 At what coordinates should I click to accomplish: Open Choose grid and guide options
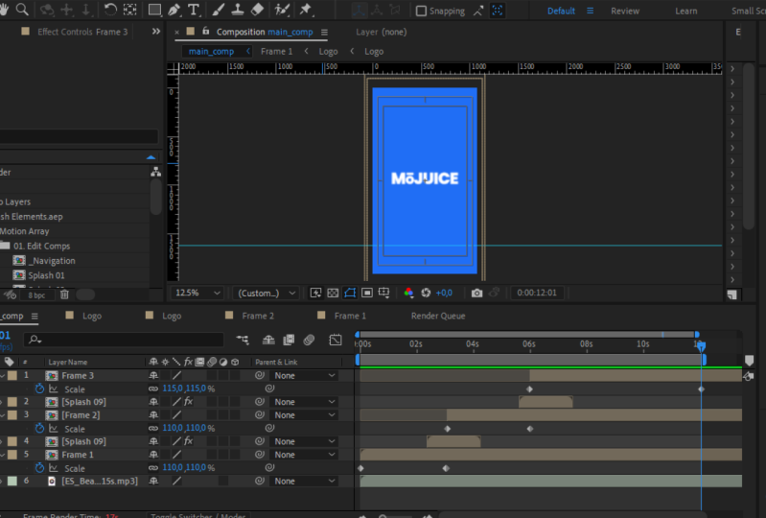coord(384,293)
